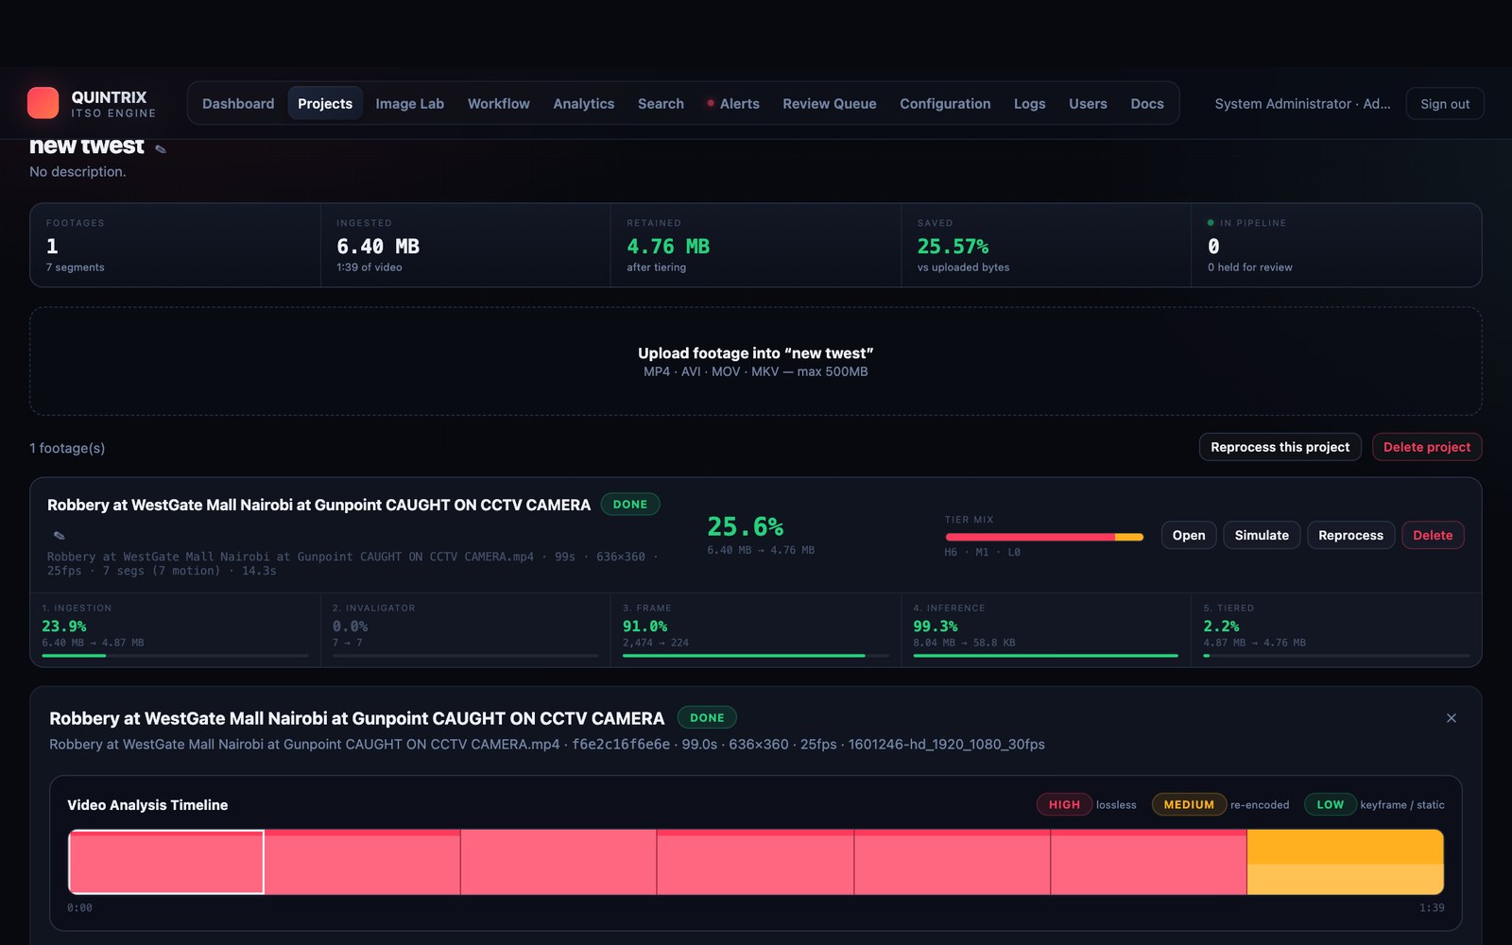Switch to Analytics
Image resolution: width=1512 pixels, height=945 pixels.
[x=583, y=104]
